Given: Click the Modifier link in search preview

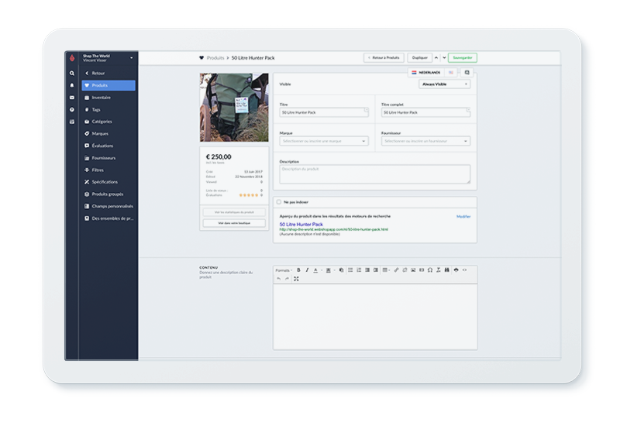Looking at the screenshot, I should click(x=463, y=217).
